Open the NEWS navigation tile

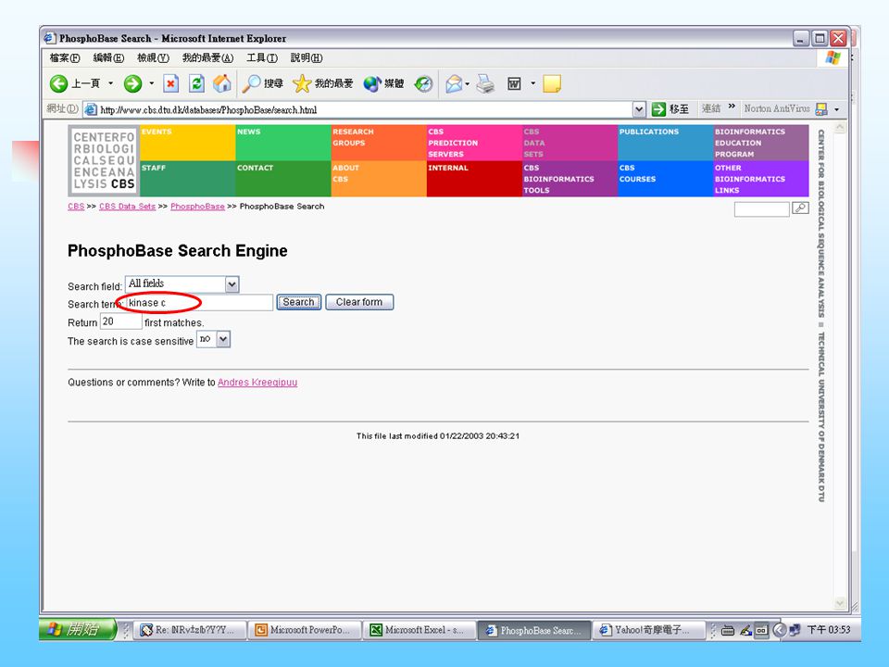tap(283, 143)
